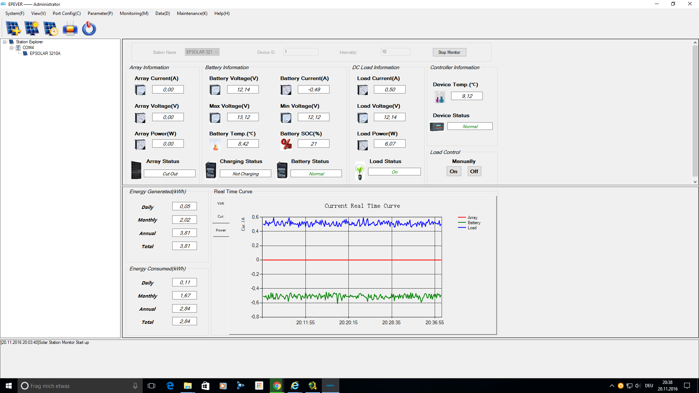The image size is (699, 393).
Task: Turn the load On manually
Action: 453,171
